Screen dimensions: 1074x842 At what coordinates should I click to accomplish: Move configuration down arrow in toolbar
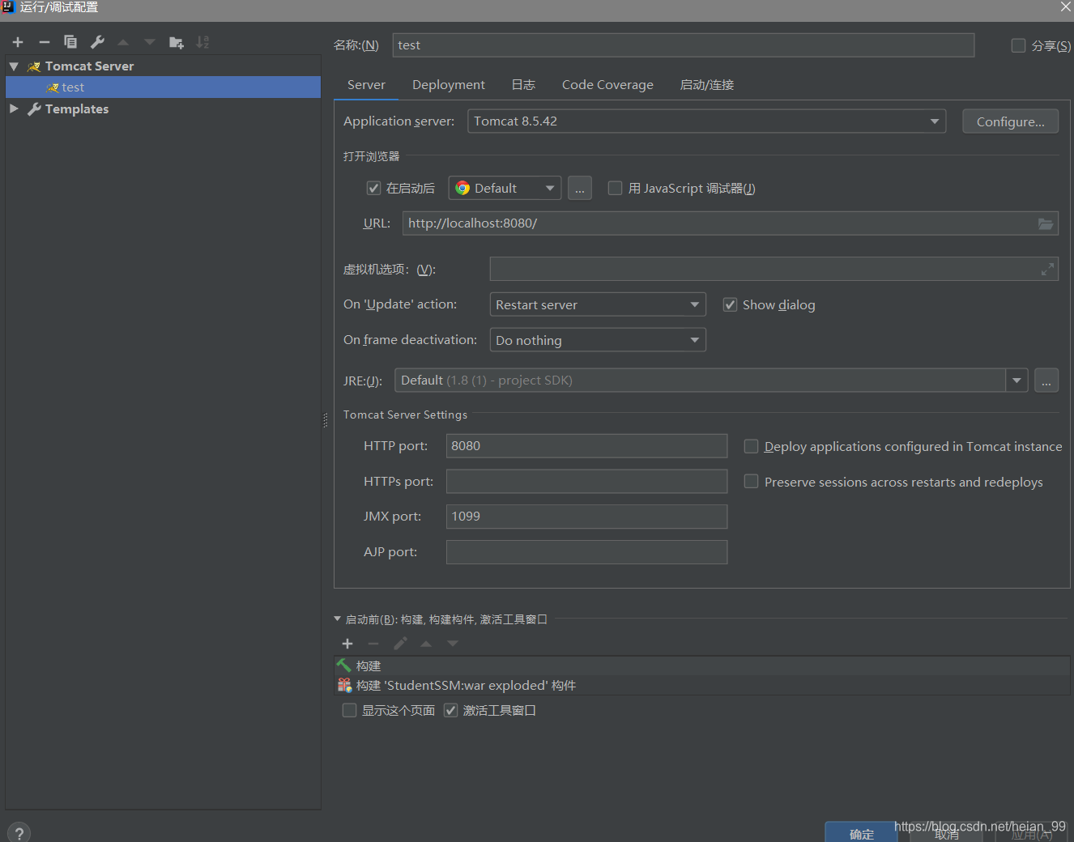[149, 42]
